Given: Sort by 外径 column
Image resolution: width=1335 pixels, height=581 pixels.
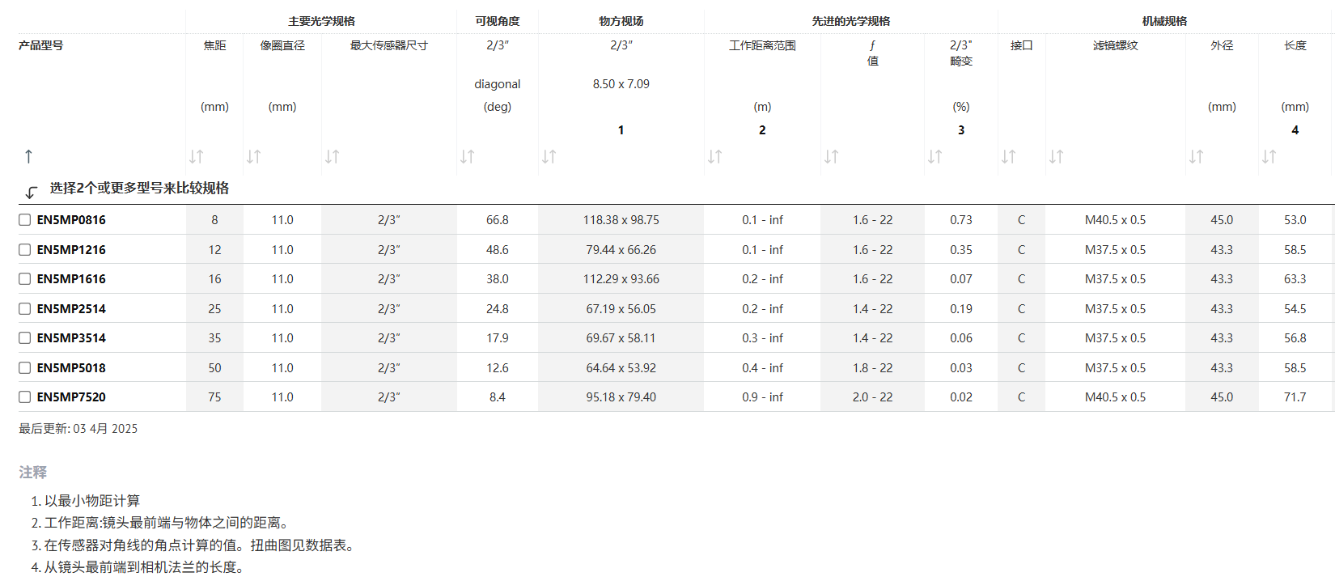Looking at the screenshot, I should pos(1197,156).
